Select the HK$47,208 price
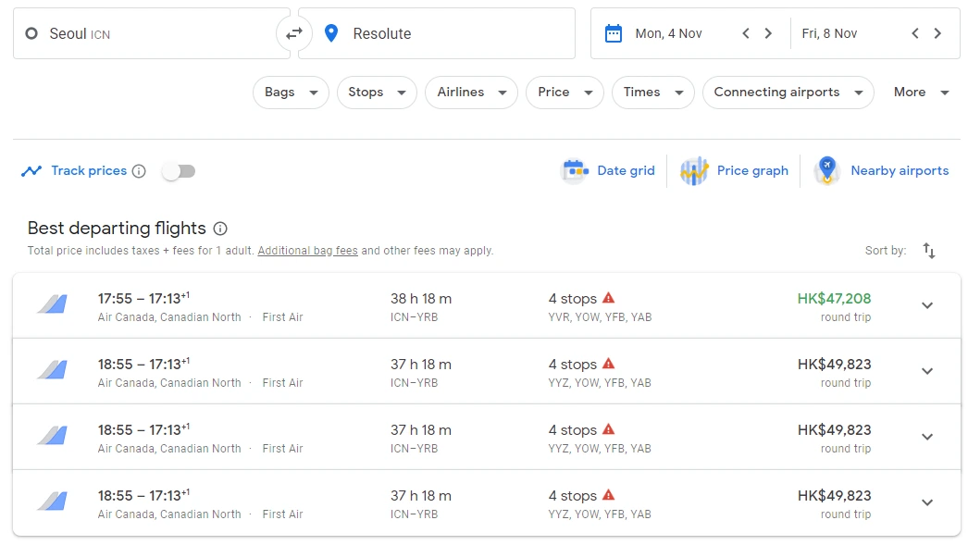Screen dimensions: 968x545 pyautogui.click(x=834, y=299)
